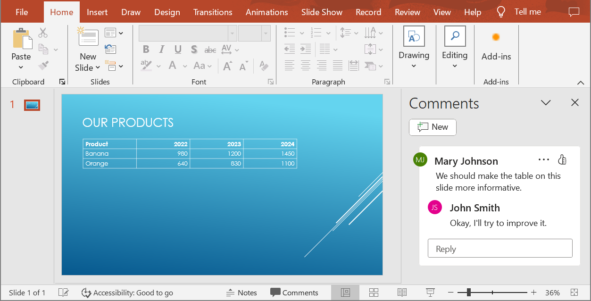591x301 pixels.
Task: Click the Reply input field
Action: coord(499,248)
